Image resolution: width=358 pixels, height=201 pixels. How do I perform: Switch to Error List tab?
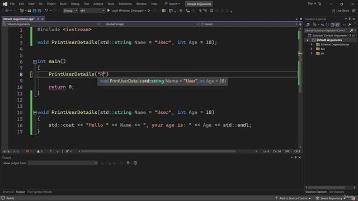[x=8, y=192]
